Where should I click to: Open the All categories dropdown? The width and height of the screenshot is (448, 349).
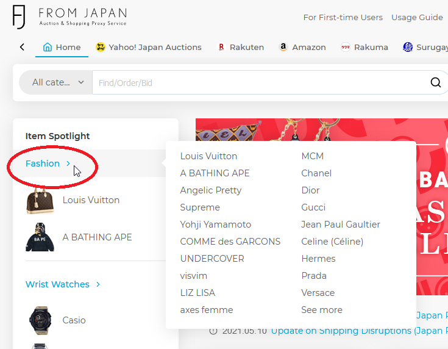(x=55, y=82)
